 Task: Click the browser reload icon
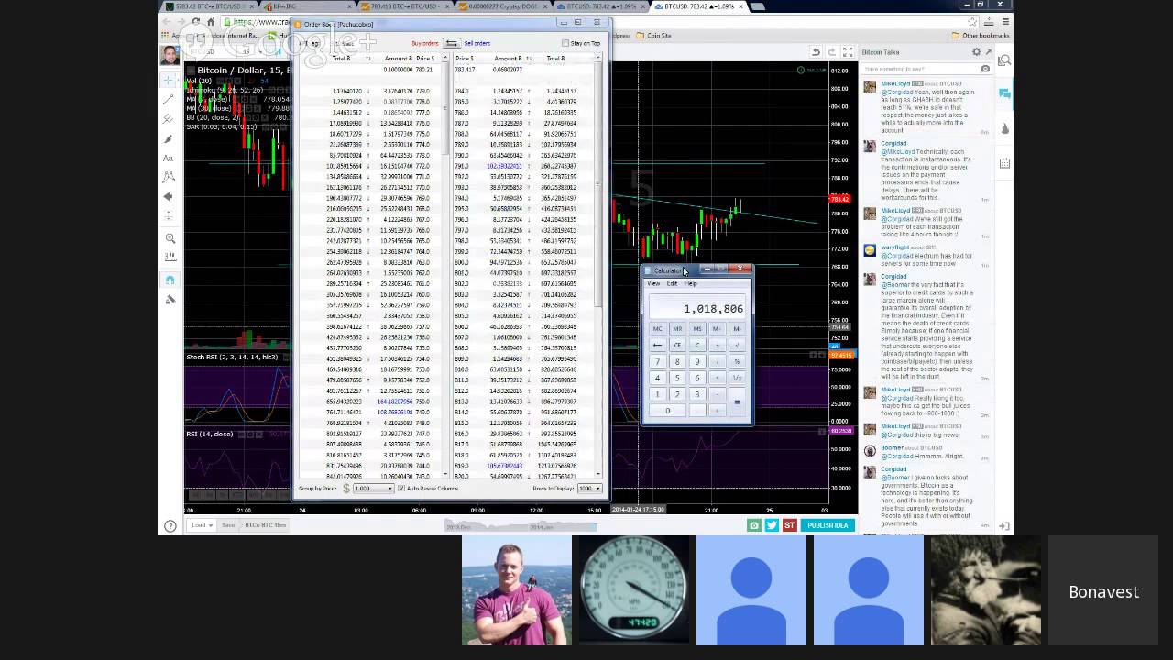(x=194, y=22)
